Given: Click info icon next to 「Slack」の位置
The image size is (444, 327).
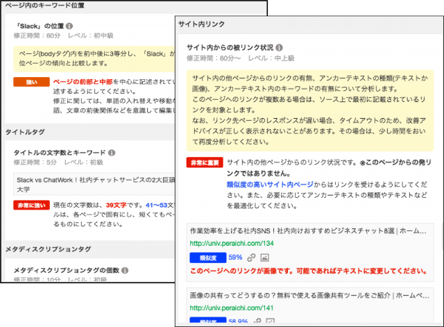Looking at the screenshot, I should (69, 27).
